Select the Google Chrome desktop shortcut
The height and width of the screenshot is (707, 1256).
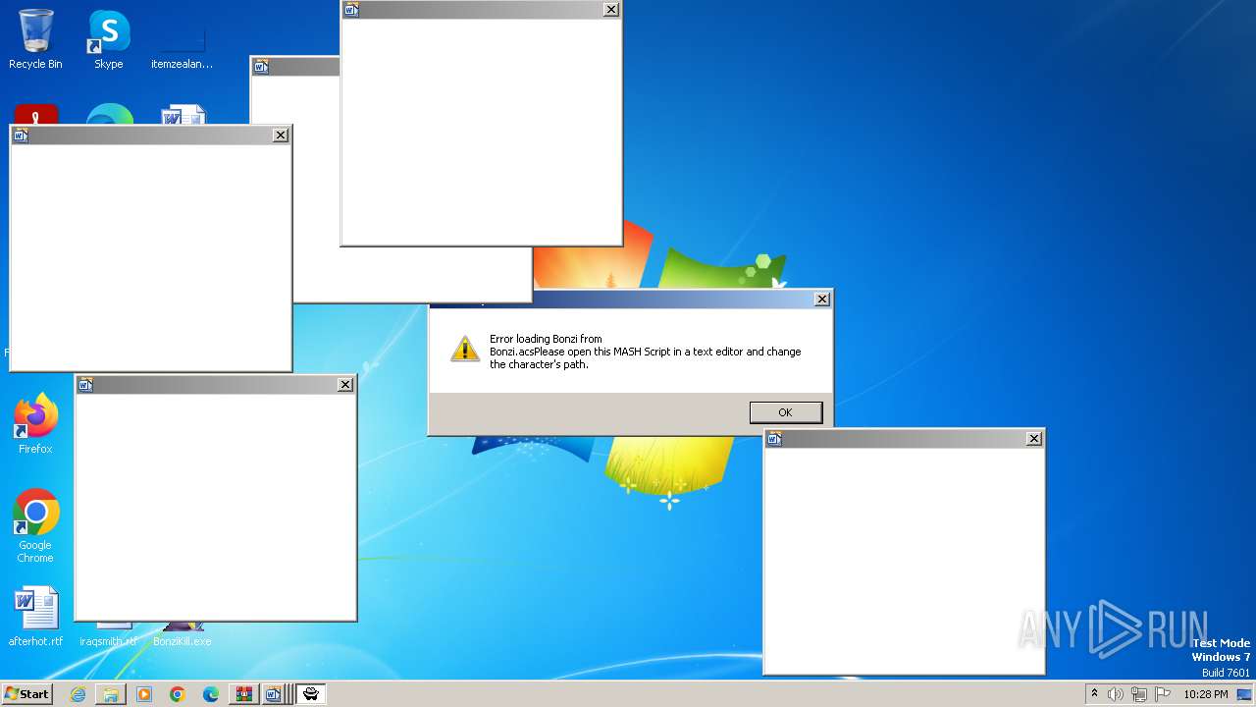point(35,525)
